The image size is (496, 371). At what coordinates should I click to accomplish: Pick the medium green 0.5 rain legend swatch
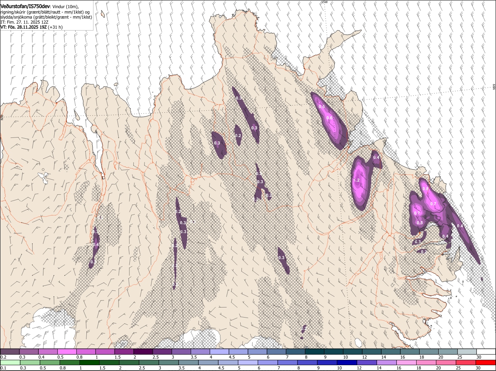tap(50, 362)
